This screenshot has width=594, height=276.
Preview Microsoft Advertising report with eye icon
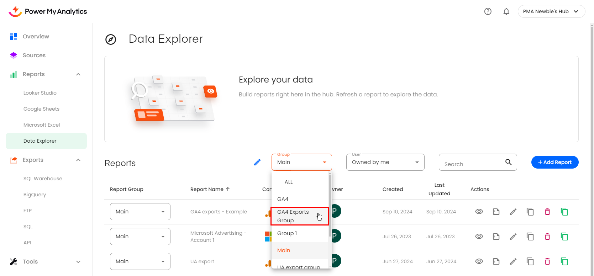479,237
